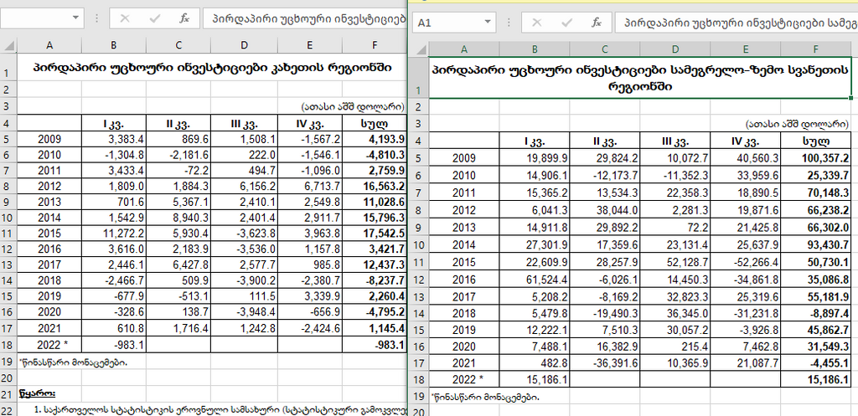Click the Kakheti region title cell in left window
Screen dimensions: 858x416
tap(212, 67)
